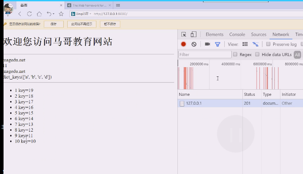
Task: Select the inspect element cursor icon
Action: [x=184, y=34]
